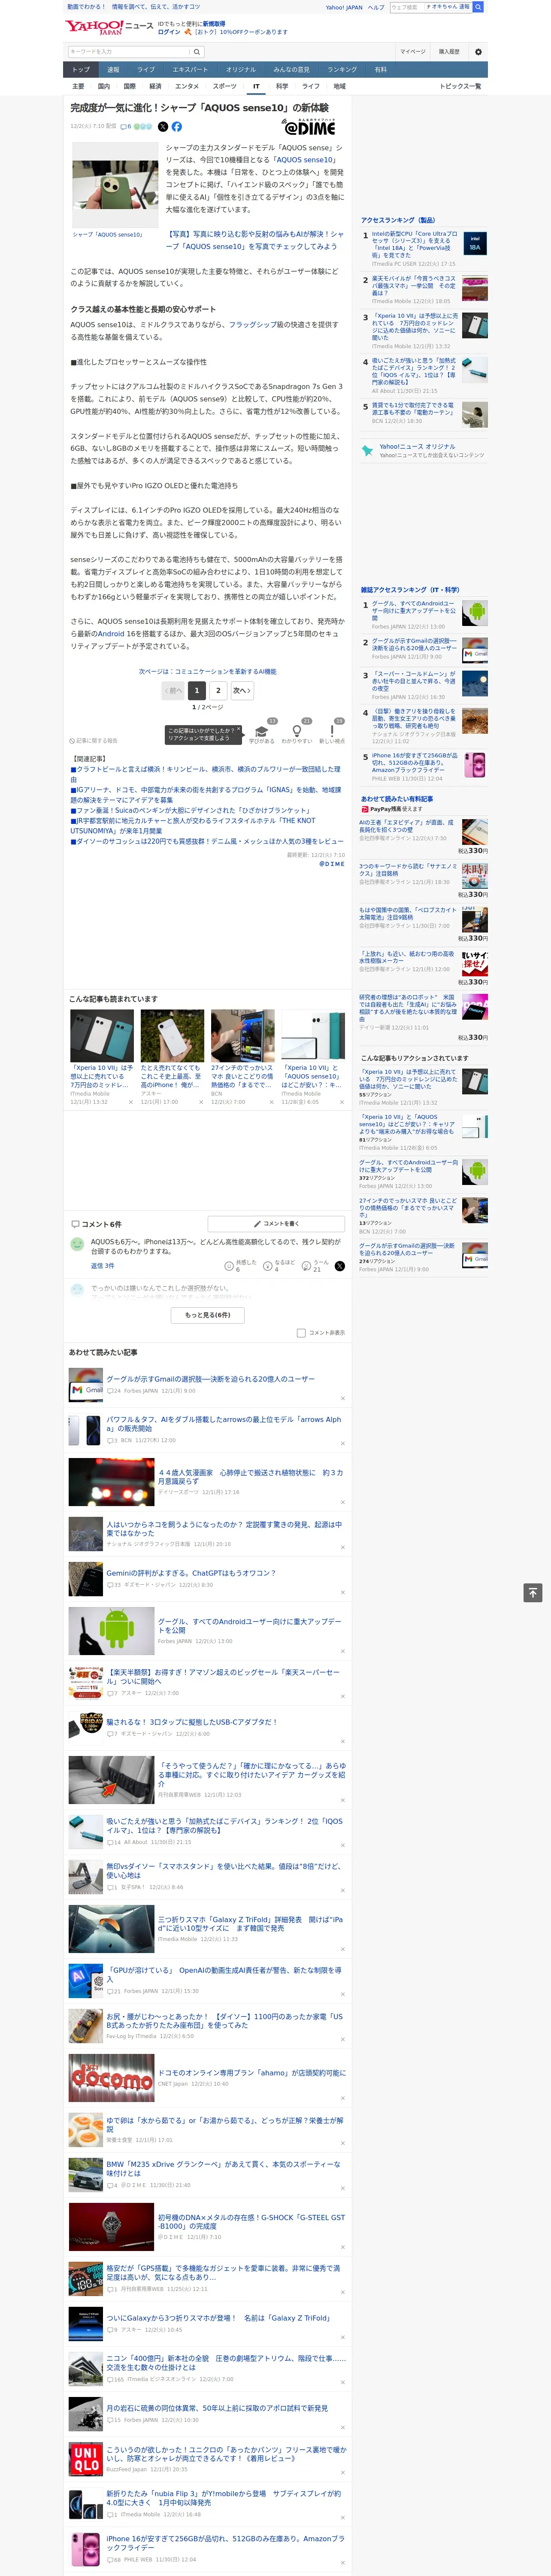Click the comment count bubble icon near the date
The height and width of the screenshot is (2576, 551).
[124, 127]
